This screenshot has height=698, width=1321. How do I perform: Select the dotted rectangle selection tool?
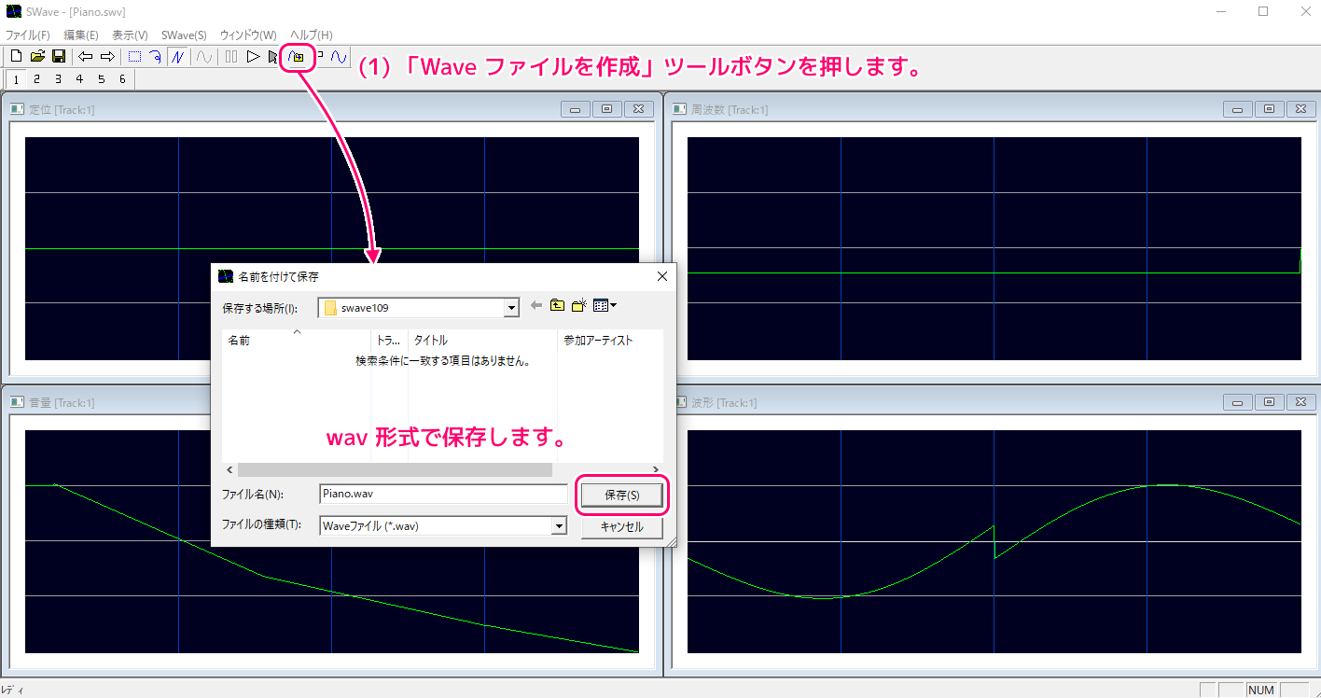tap(135, 57)
